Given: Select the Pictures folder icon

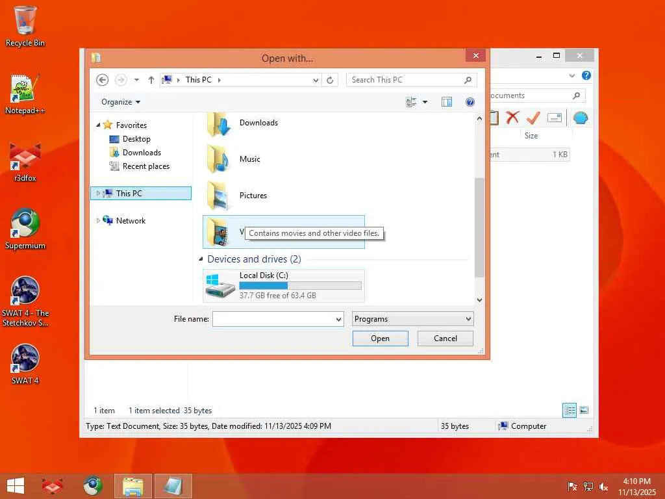Looking at the screenshot, I should (218, 196).
